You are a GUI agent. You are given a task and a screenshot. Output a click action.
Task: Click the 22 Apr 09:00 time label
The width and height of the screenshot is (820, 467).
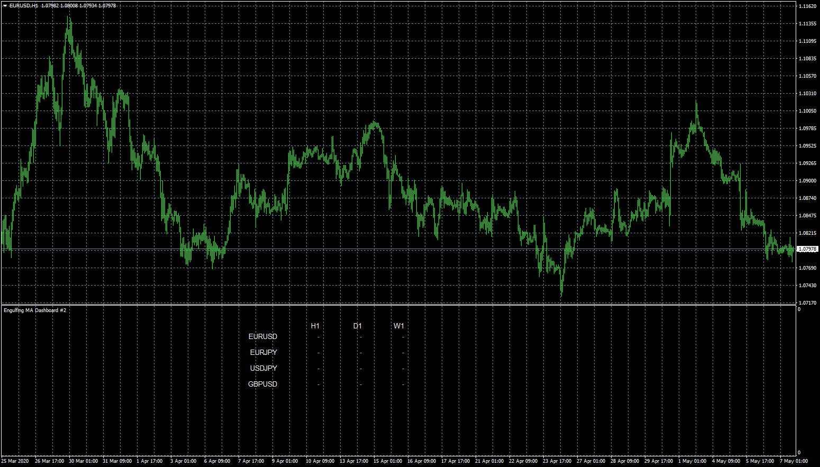(x=523, y=461)
